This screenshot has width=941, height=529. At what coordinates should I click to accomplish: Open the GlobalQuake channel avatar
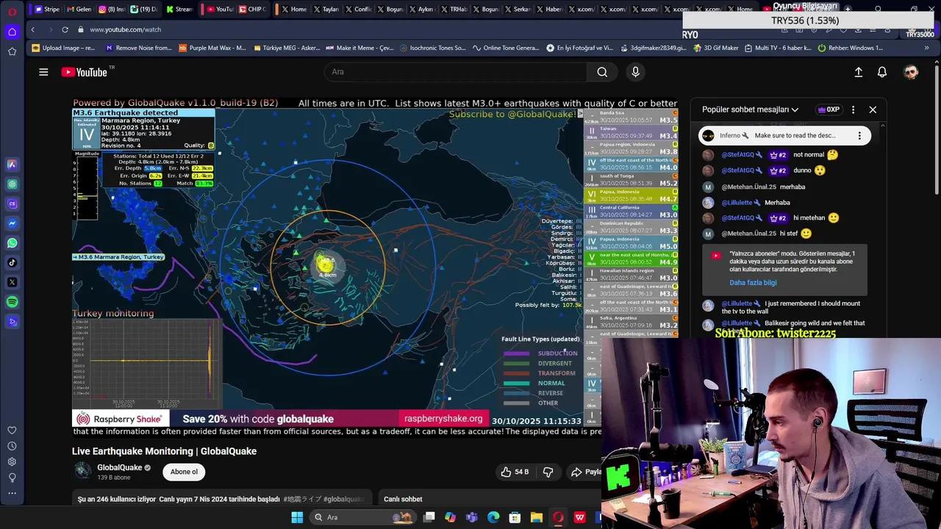(83, 472)
